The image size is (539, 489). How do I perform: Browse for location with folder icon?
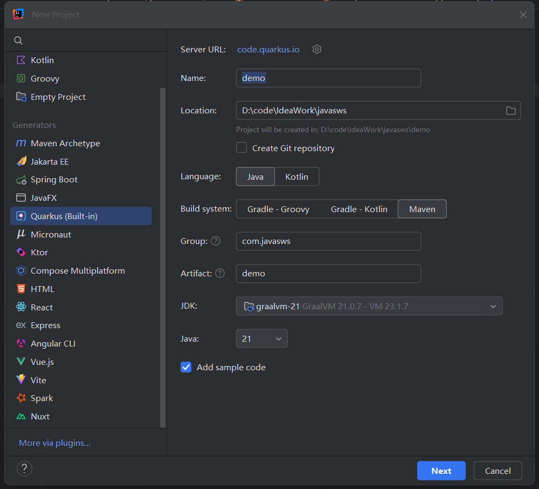point(510,111)
